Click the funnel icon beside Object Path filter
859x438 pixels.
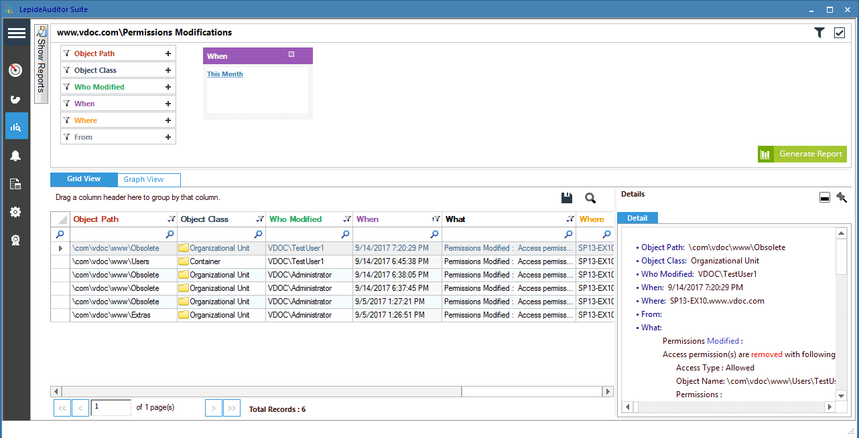pyautogui.click(x=67, y=53)
